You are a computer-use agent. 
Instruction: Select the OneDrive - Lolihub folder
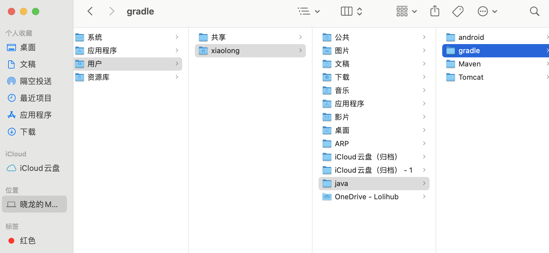(x=367, y=197)
